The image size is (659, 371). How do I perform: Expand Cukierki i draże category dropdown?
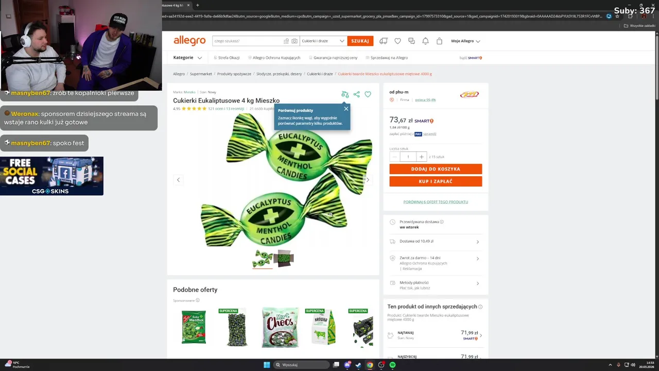323,41
